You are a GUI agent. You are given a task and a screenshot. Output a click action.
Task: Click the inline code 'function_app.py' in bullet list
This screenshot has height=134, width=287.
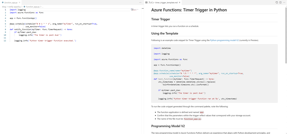pyautogui.click(x=192, y=119)
